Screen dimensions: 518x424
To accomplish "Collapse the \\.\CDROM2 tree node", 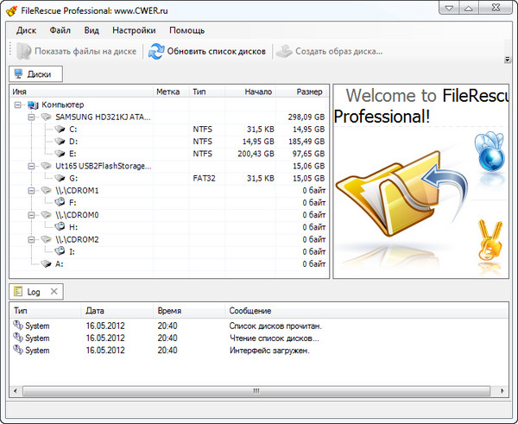I will [32, 239].
